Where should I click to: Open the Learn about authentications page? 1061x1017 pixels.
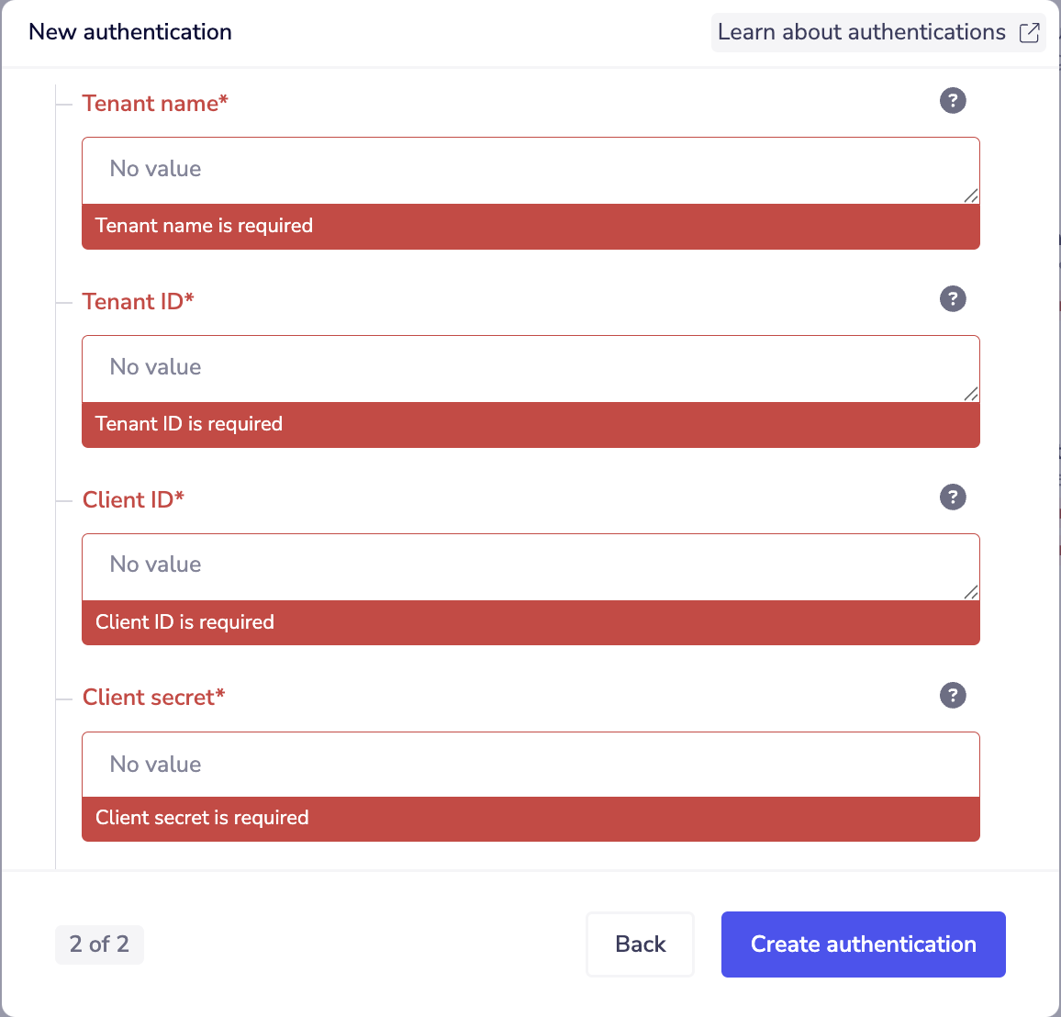tap(860, 32)
